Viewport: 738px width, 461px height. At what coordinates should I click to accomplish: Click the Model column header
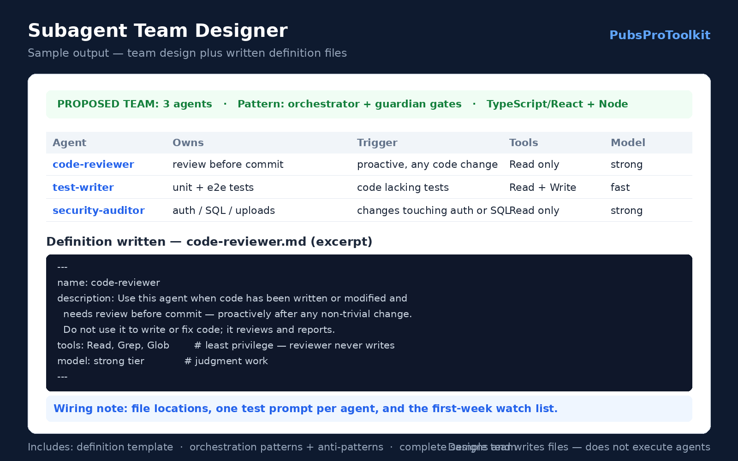628,143
